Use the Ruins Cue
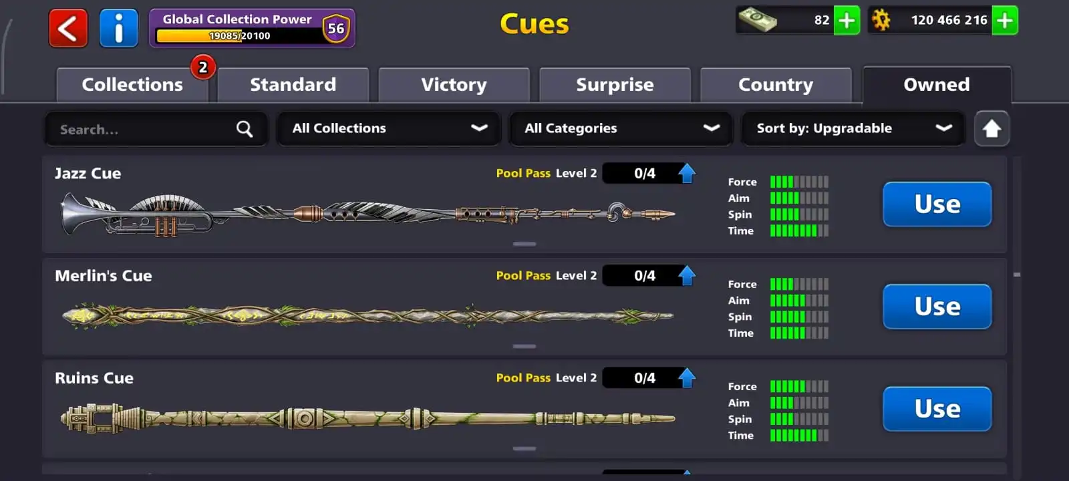 pos(937,409)
